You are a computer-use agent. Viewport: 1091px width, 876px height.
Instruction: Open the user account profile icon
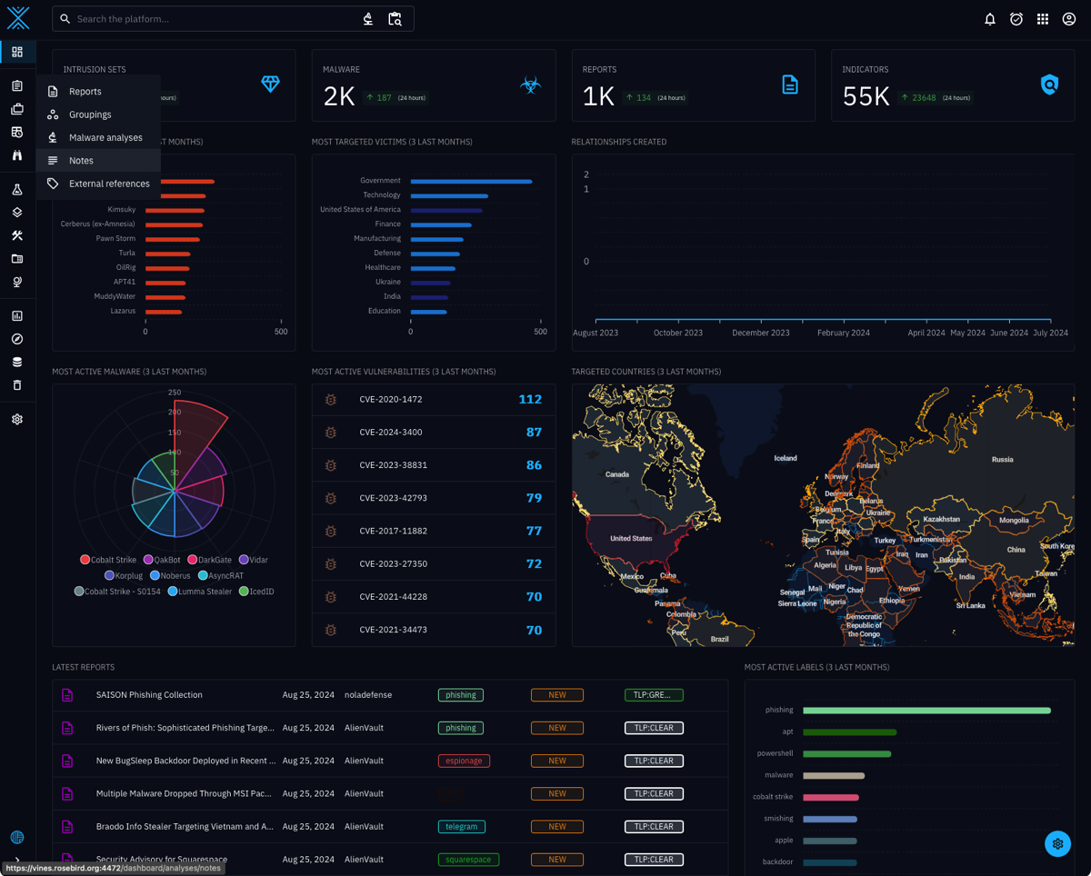pos(1069,19)
